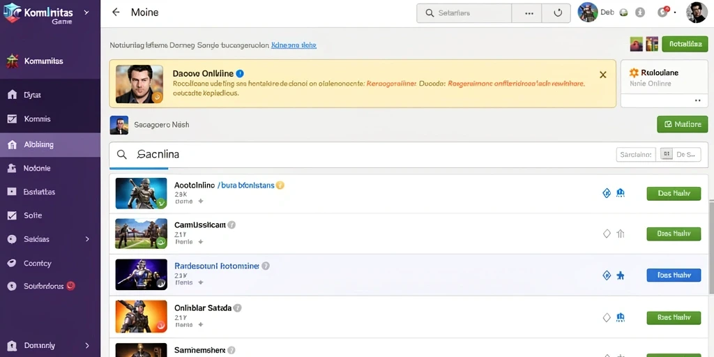Click the plus under the Onlinblar Satada title
The width and height of the screenshot is (714, 357).
pos(200,325)
